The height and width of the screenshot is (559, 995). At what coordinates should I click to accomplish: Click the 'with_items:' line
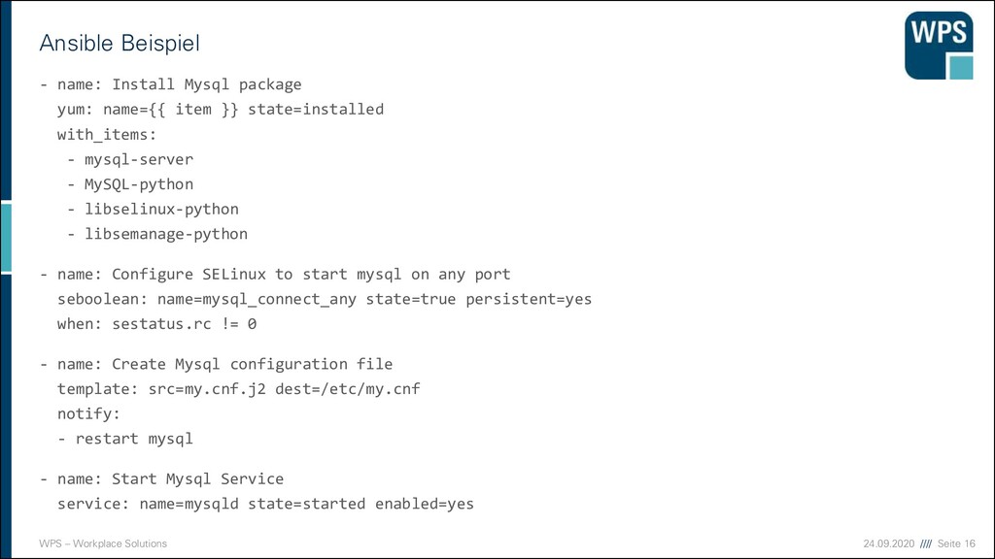click(107, 134)
